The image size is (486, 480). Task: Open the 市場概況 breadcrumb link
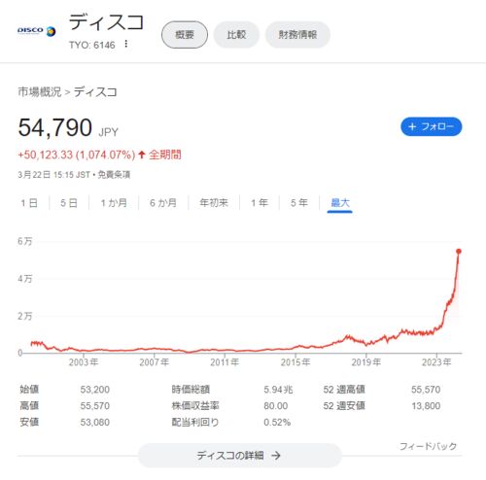tap(40, 92)
